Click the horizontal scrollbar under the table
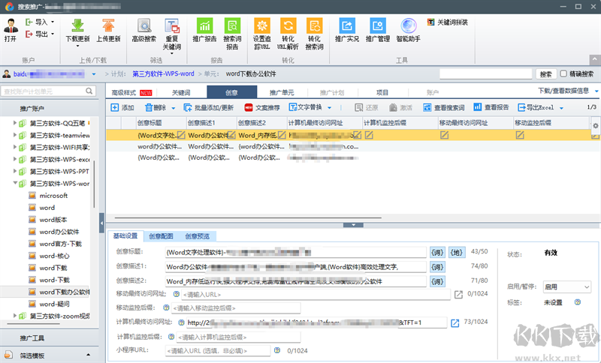Viewport: 601px width, 363px height. pyautogui.click(x=248, y=217)
